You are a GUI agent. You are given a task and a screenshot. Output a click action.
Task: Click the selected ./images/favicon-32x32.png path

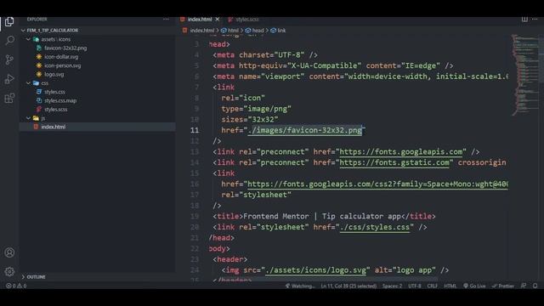pos(304,130)
